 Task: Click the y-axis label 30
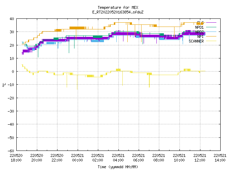[12, 32]
